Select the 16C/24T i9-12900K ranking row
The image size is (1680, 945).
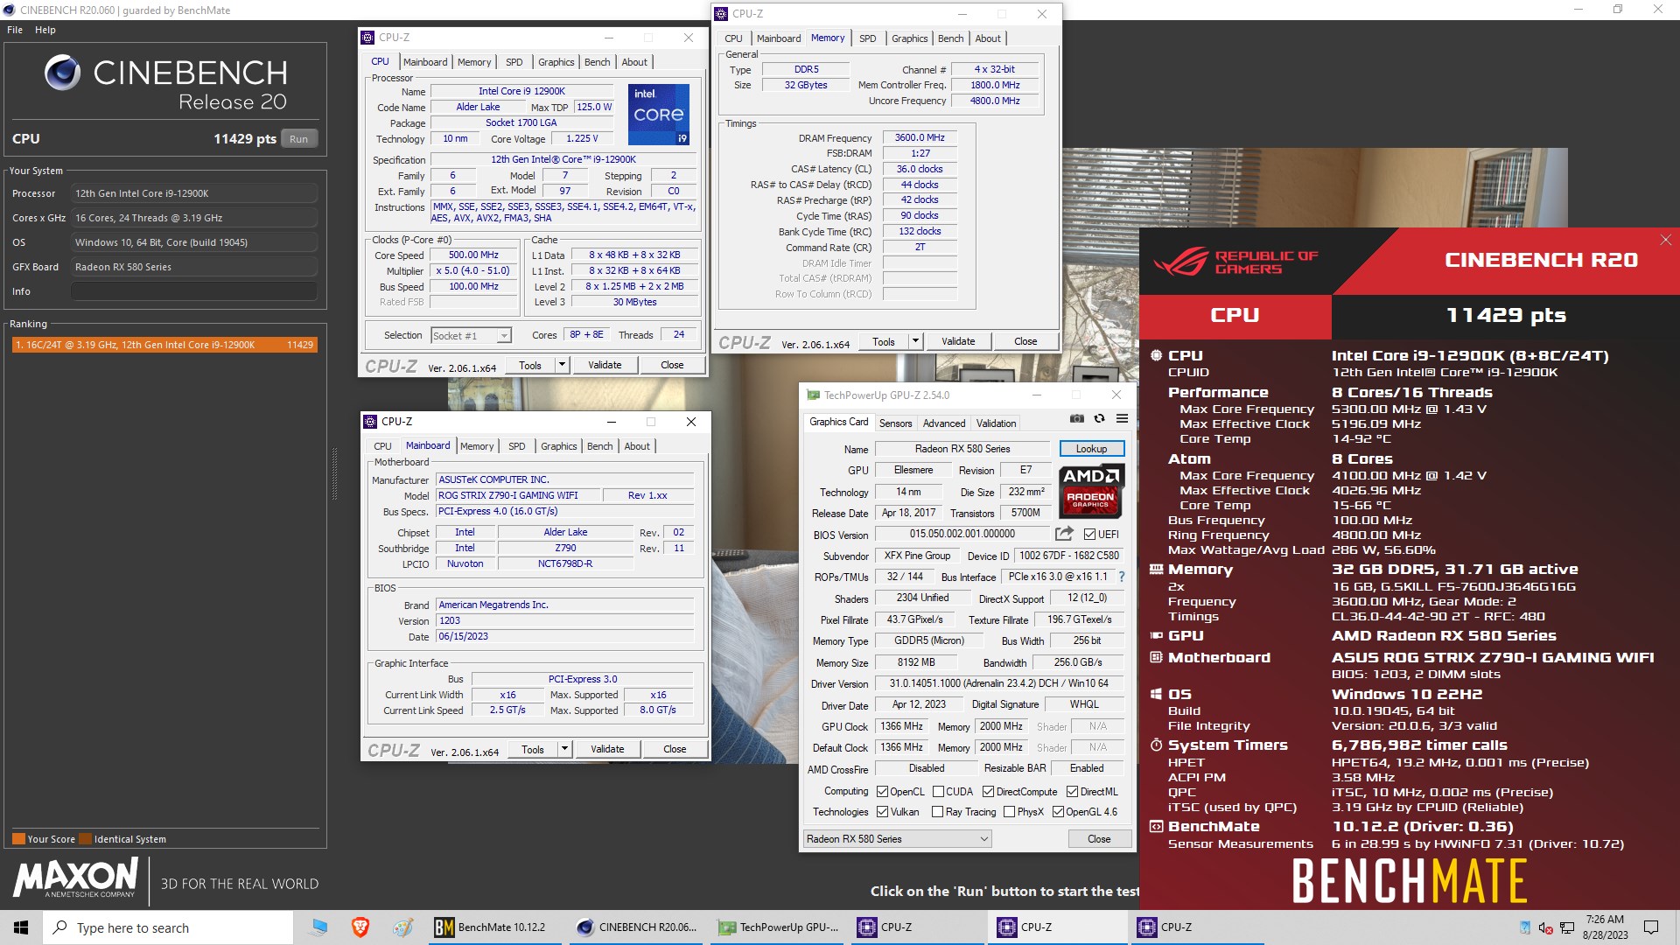[164, 345]
